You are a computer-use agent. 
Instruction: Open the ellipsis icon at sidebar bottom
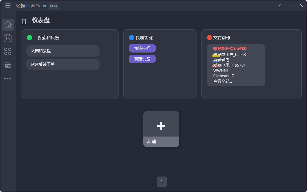click(8, 78)
